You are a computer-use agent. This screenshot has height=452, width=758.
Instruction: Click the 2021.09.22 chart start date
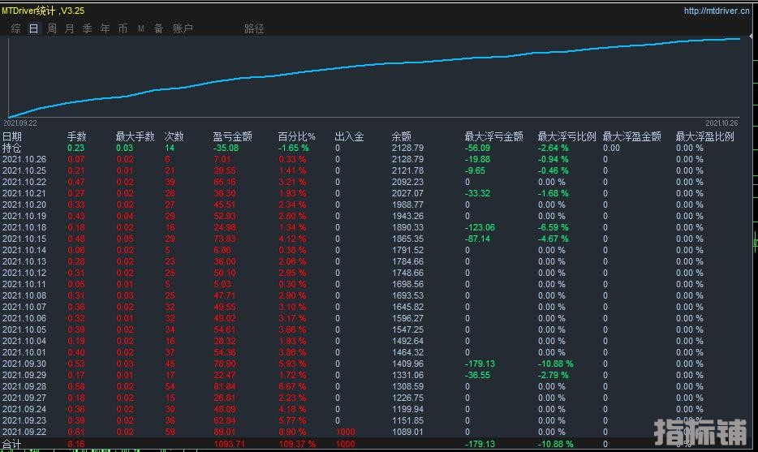[x=19, y=123]
